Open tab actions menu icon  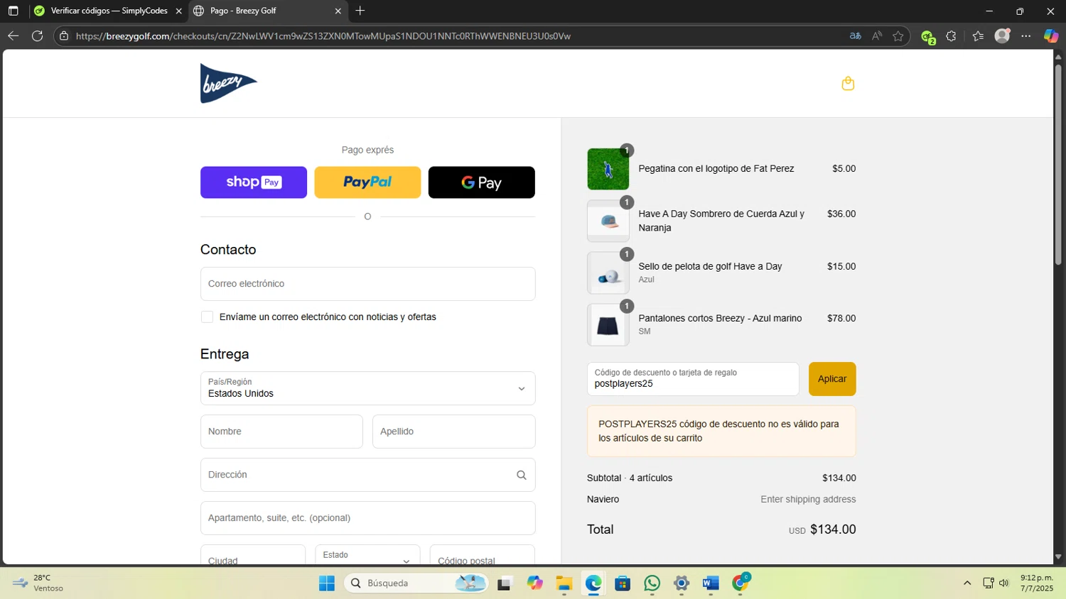coord(13,11)
